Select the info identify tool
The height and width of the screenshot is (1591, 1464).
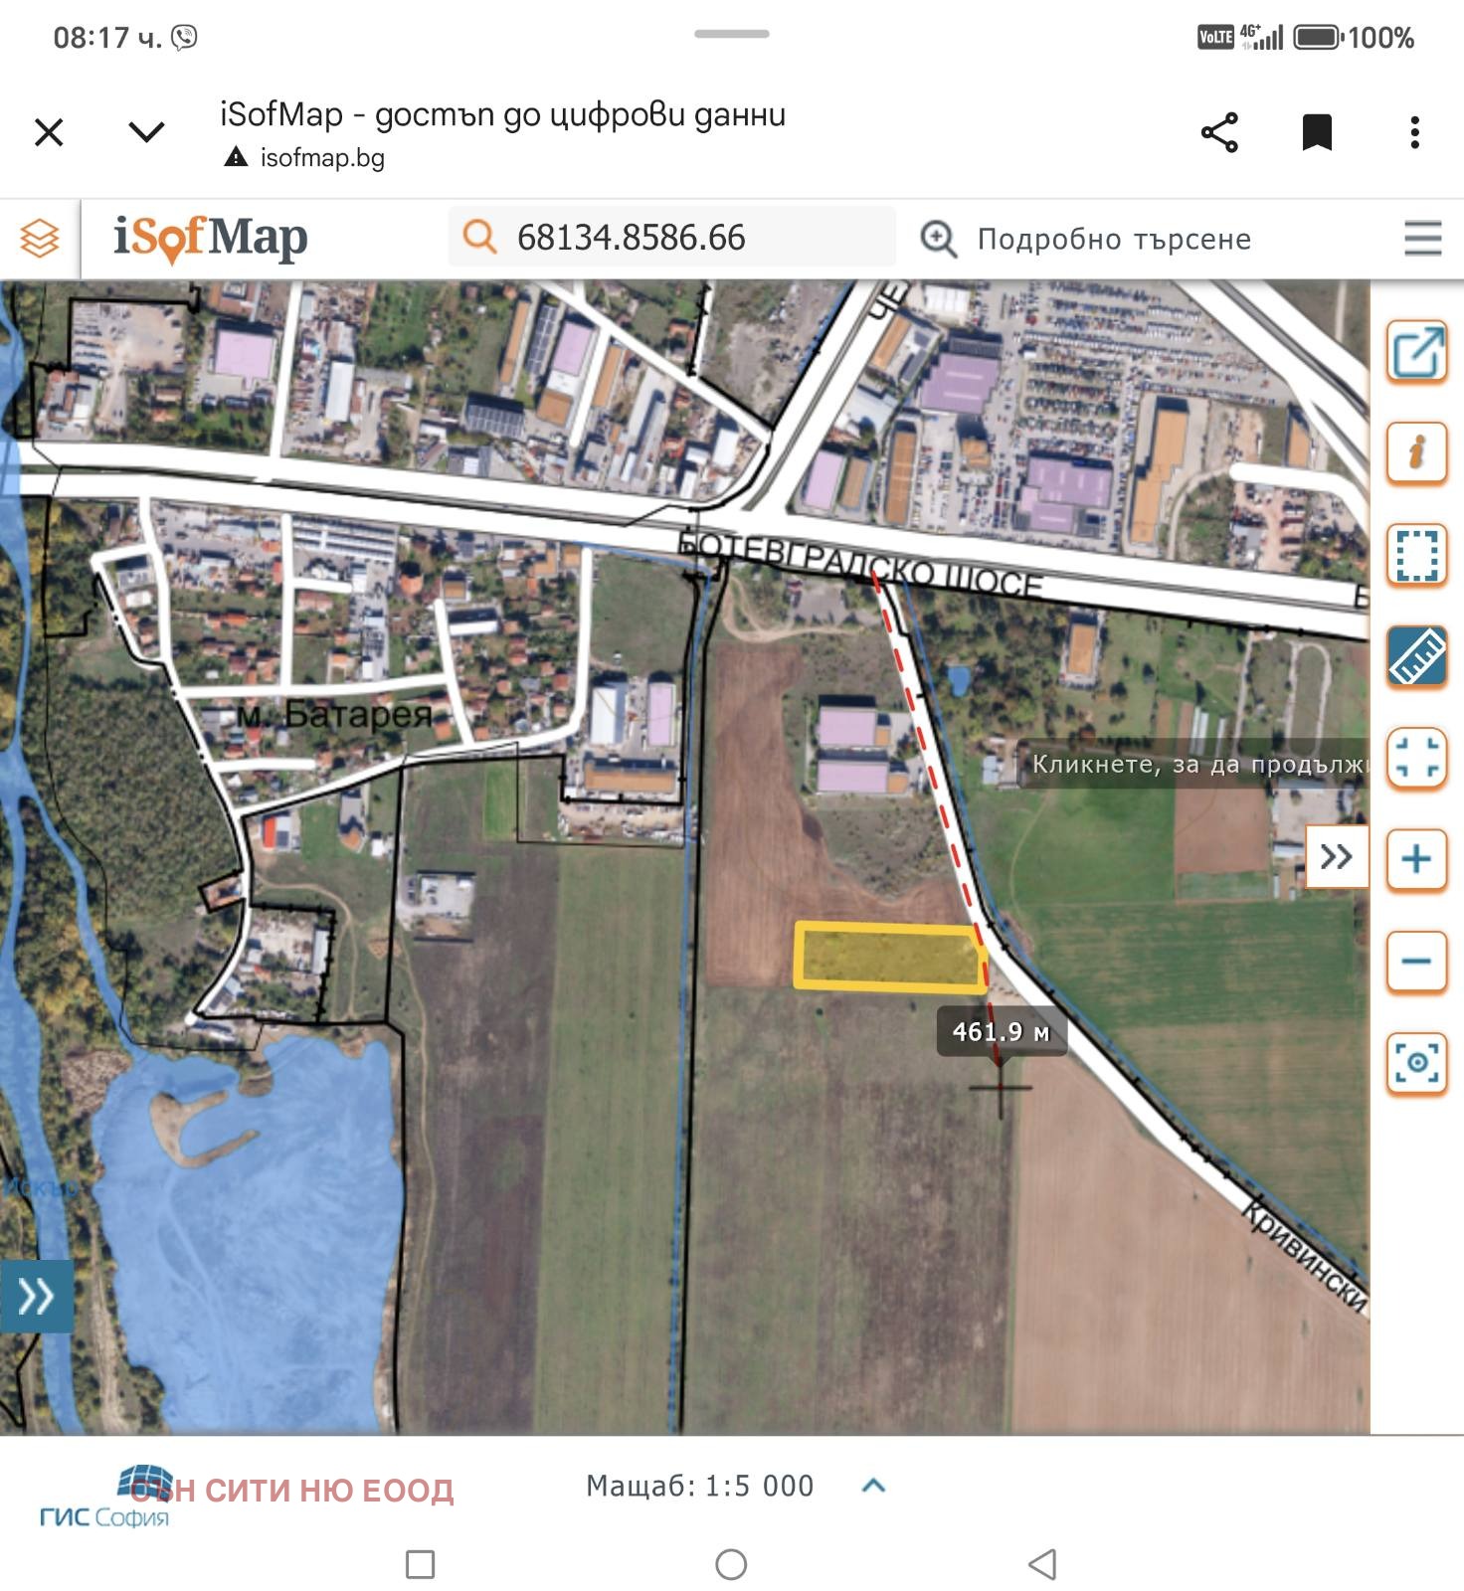[1416, 452]
